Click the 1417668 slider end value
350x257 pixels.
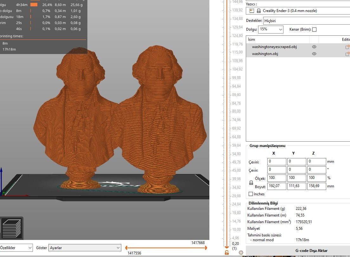pos(198,243)
